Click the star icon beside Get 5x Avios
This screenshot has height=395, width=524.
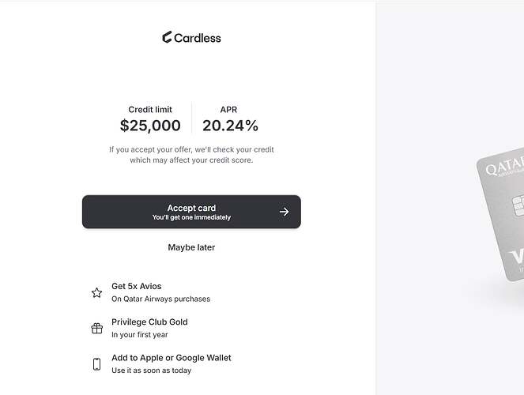click(97, 292)
